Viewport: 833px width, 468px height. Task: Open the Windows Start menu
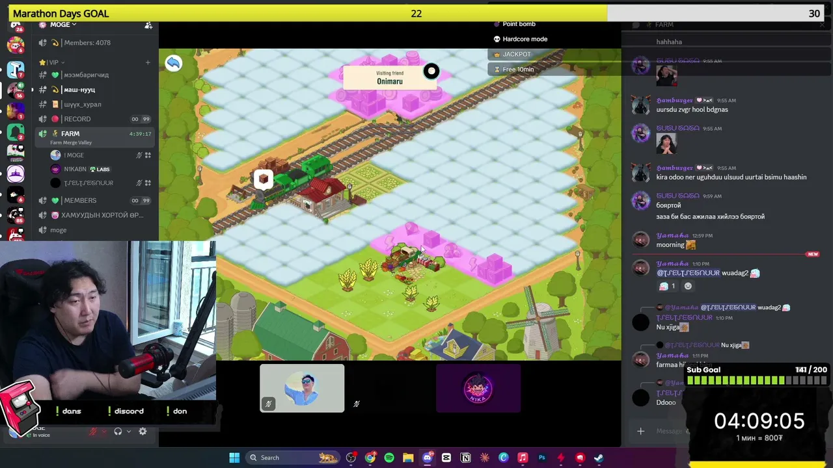(x=234, y=458)
